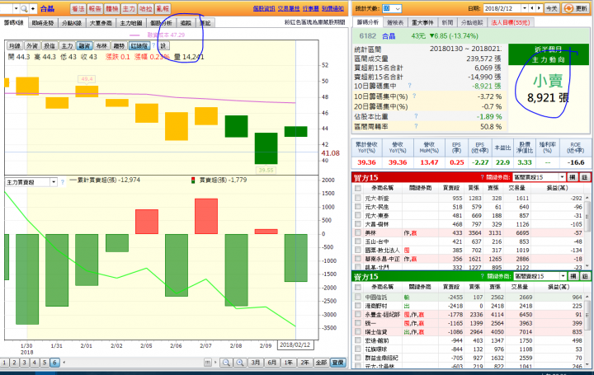The image size is (594, 375).
Task: Switch to the 主力地圖 tab
Action: (x=130, y=23)
